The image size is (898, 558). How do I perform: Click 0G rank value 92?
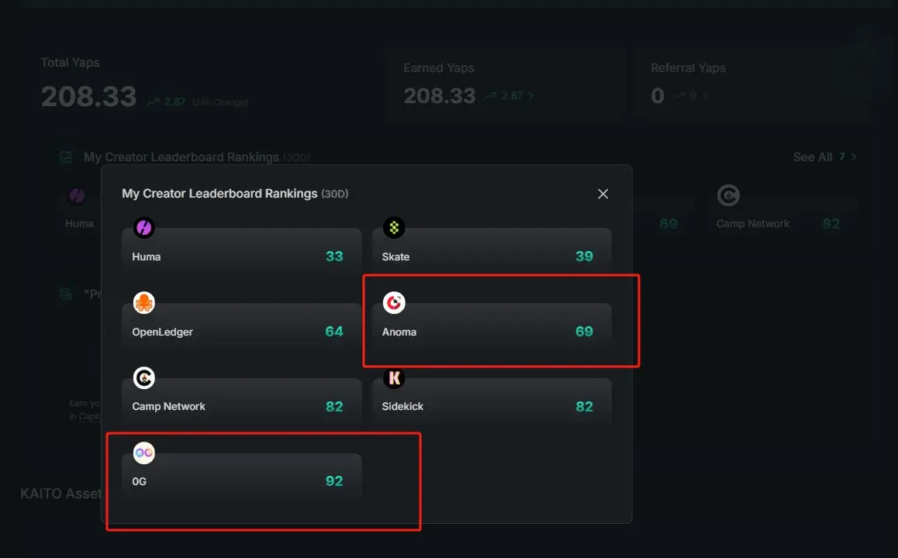click(x=334, y=481)
